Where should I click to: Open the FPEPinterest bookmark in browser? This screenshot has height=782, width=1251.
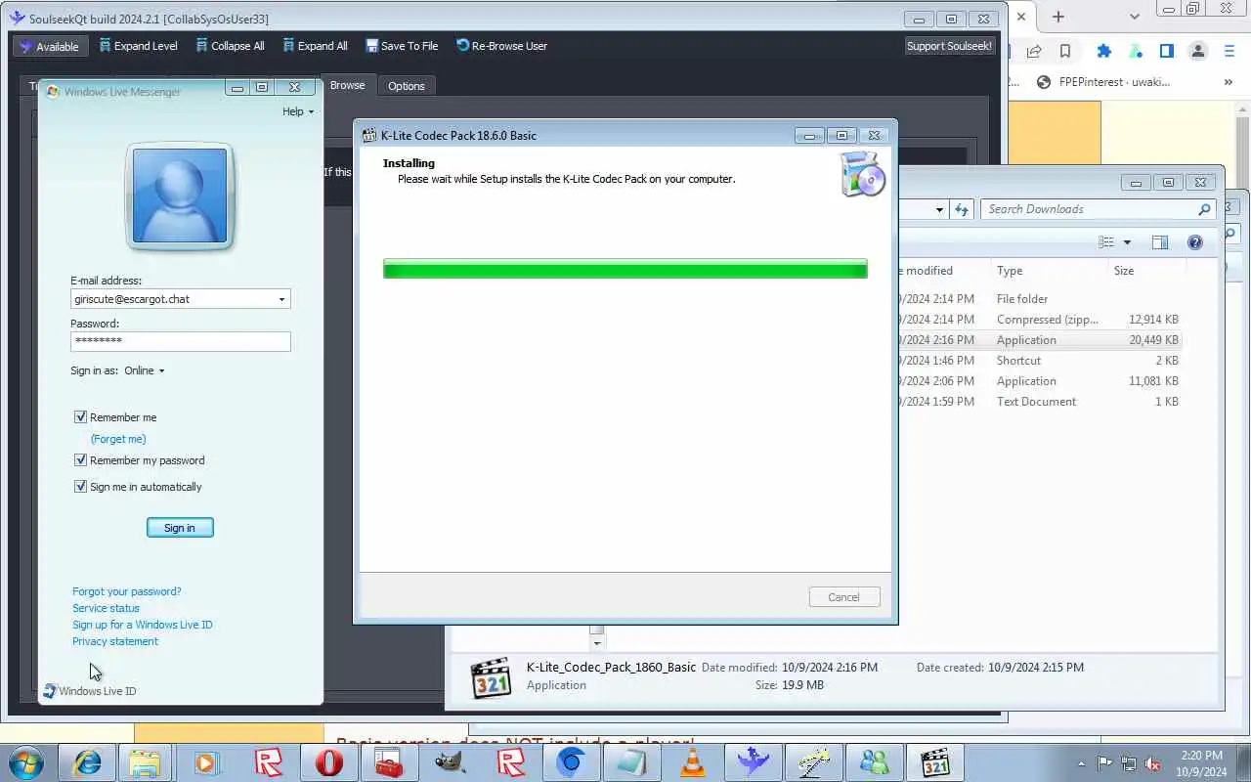1102,82
